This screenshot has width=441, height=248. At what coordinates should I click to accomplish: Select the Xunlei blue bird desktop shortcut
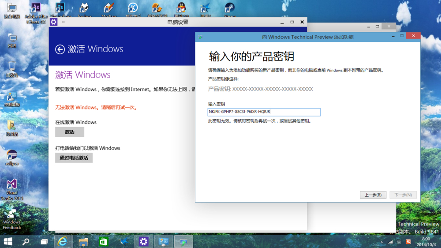coord(206,10)
